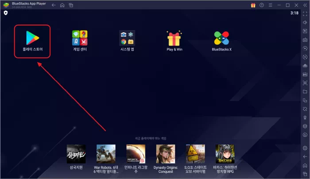This screenshot has height=179, width=310.
Task: Toggle fullscreen mode in sidebar
Action: point(305,14)
